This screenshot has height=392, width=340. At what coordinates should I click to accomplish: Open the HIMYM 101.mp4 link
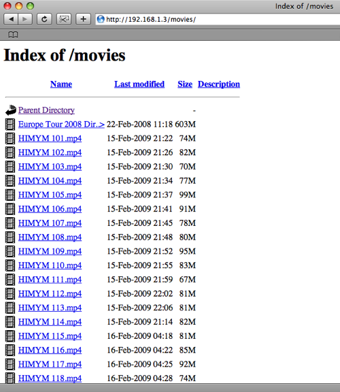click(50, 139)
